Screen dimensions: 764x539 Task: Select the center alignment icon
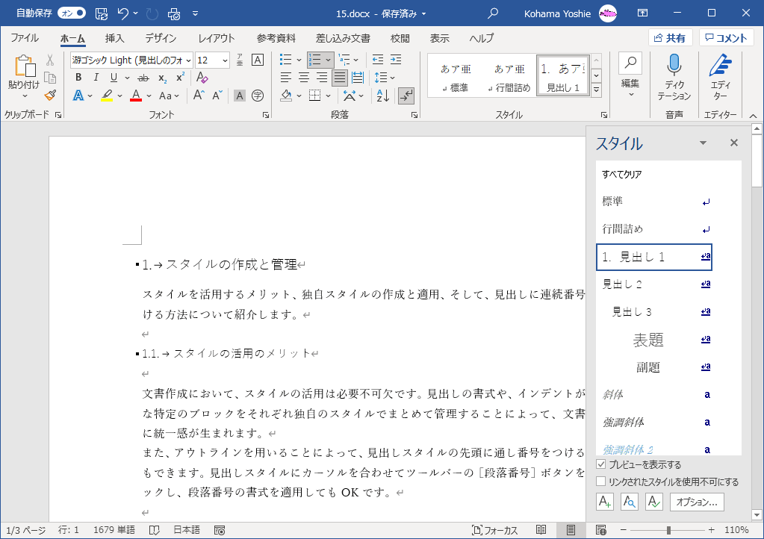coord(304,78)
